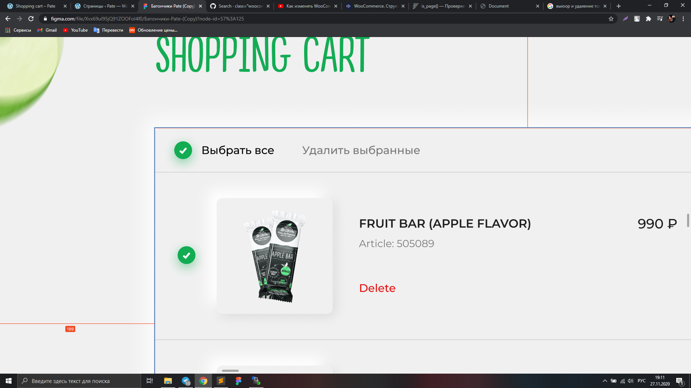Show hidden system tray icons
The image size is (691, 388).
click(605, 381)
